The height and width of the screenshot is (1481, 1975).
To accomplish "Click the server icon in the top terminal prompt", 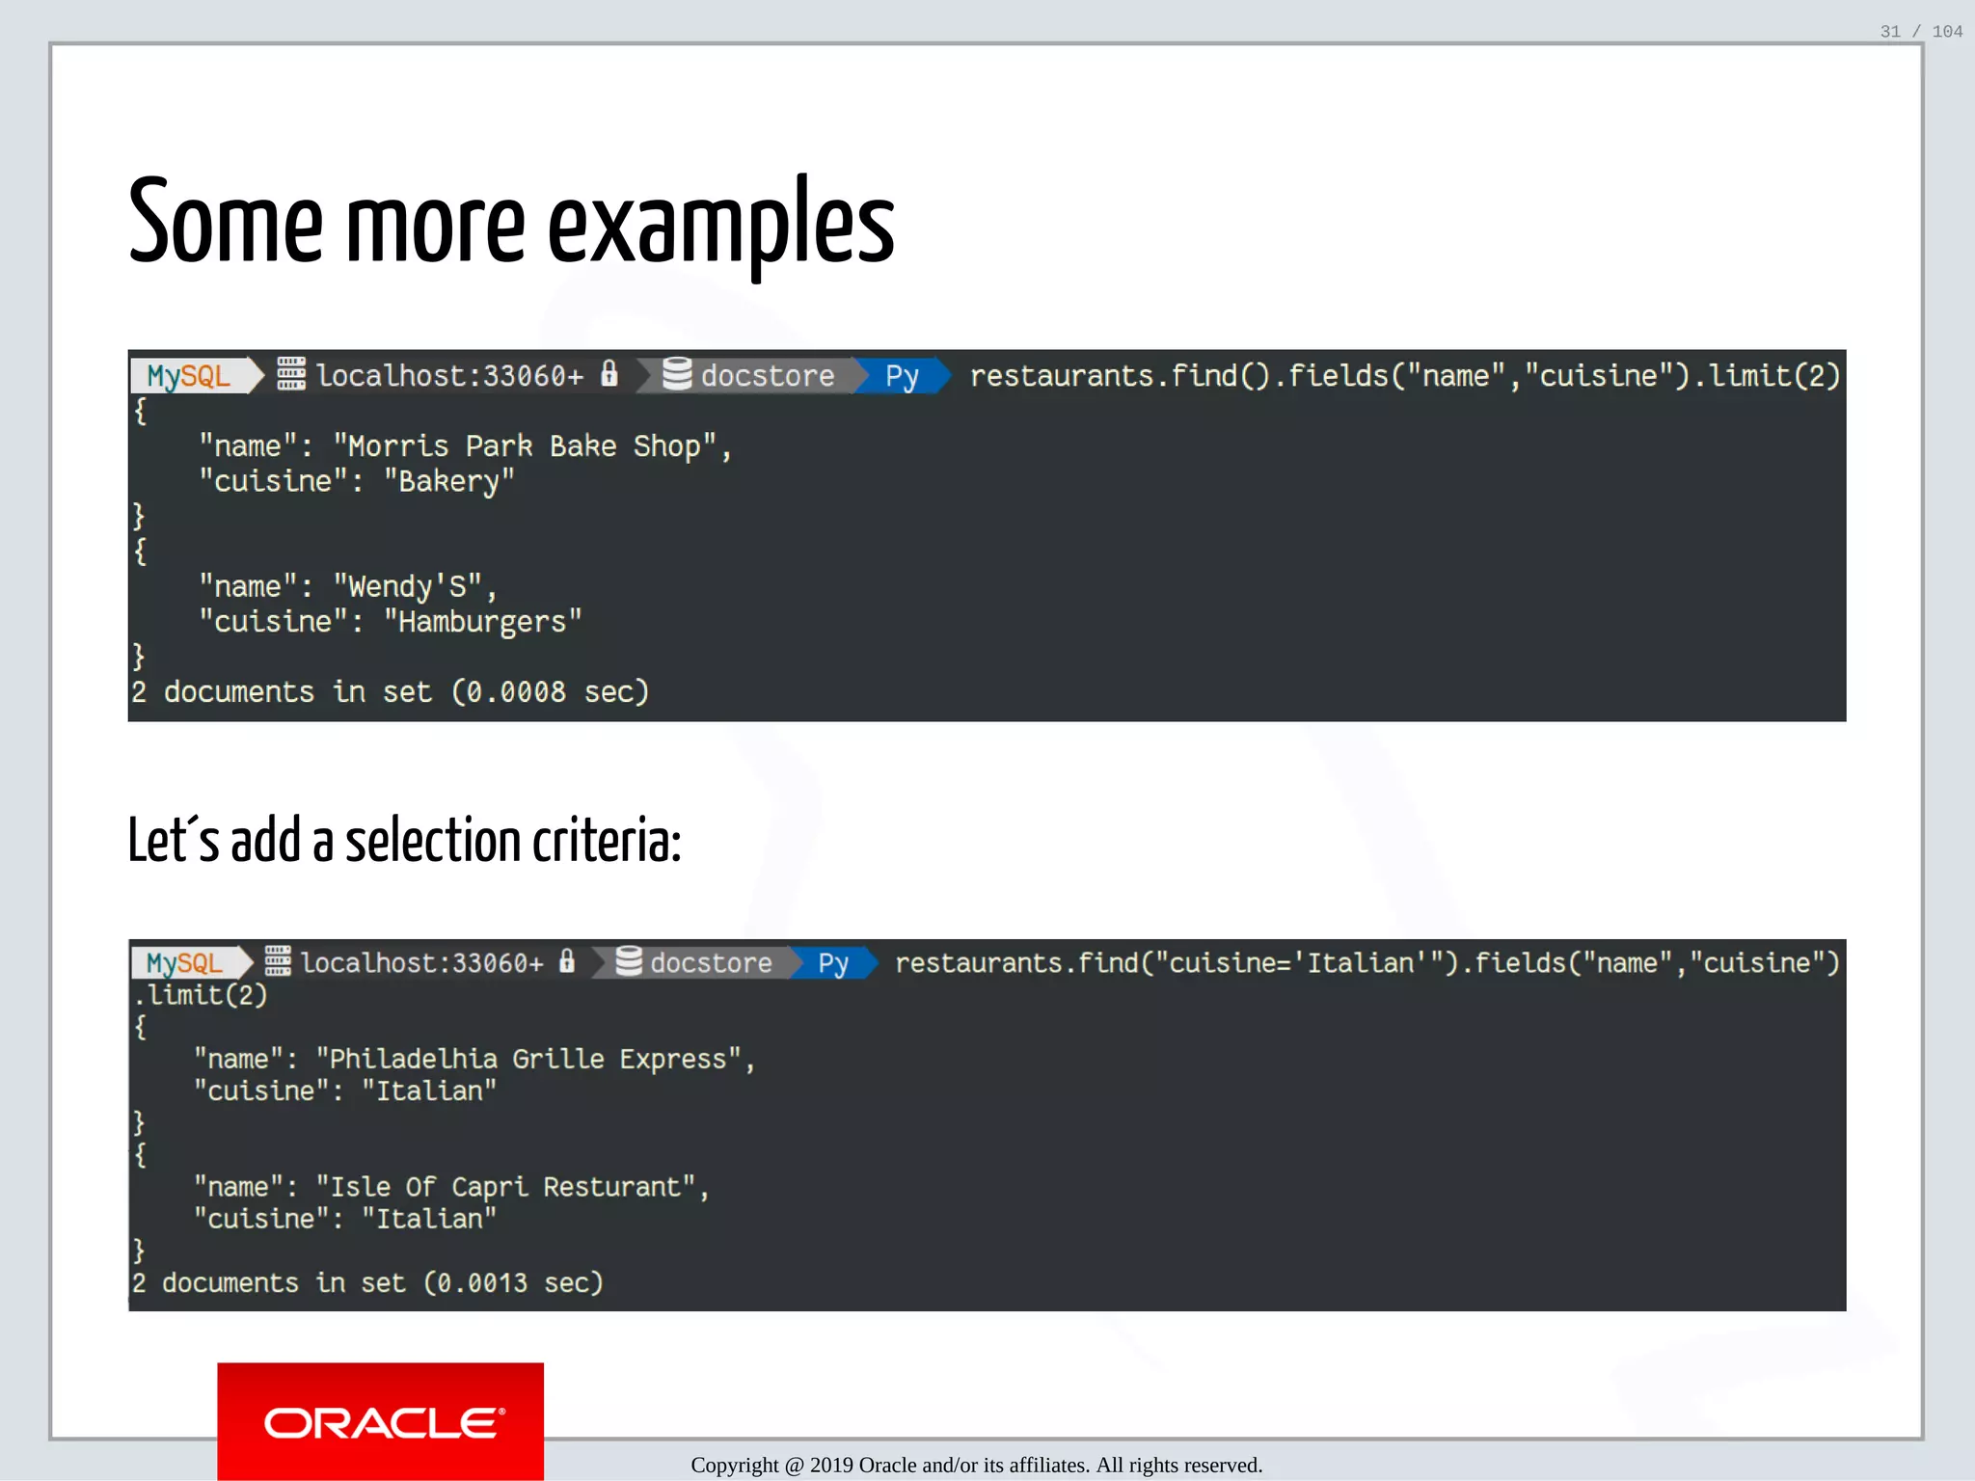I will pyautogui.click(x=291, y=374).
